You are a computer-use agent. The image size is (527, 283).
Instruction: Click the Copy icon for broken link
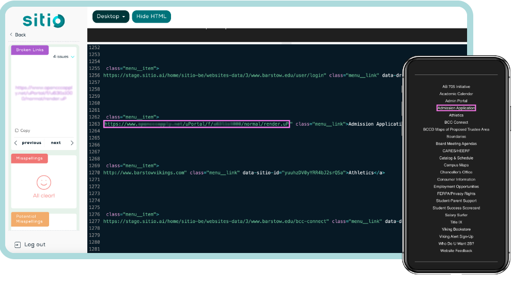pos(17,130)
